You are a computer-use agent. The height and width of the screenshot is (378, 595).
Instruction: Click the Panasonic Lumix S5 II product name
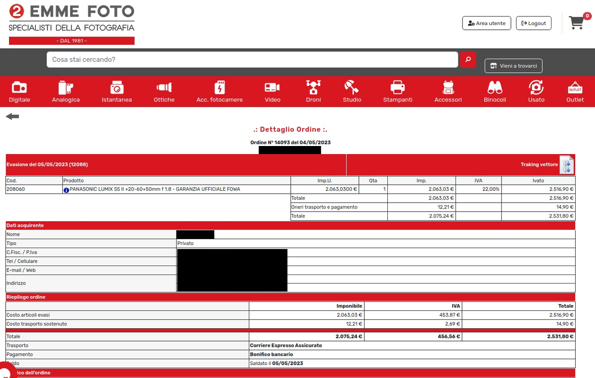coord(155,189)
